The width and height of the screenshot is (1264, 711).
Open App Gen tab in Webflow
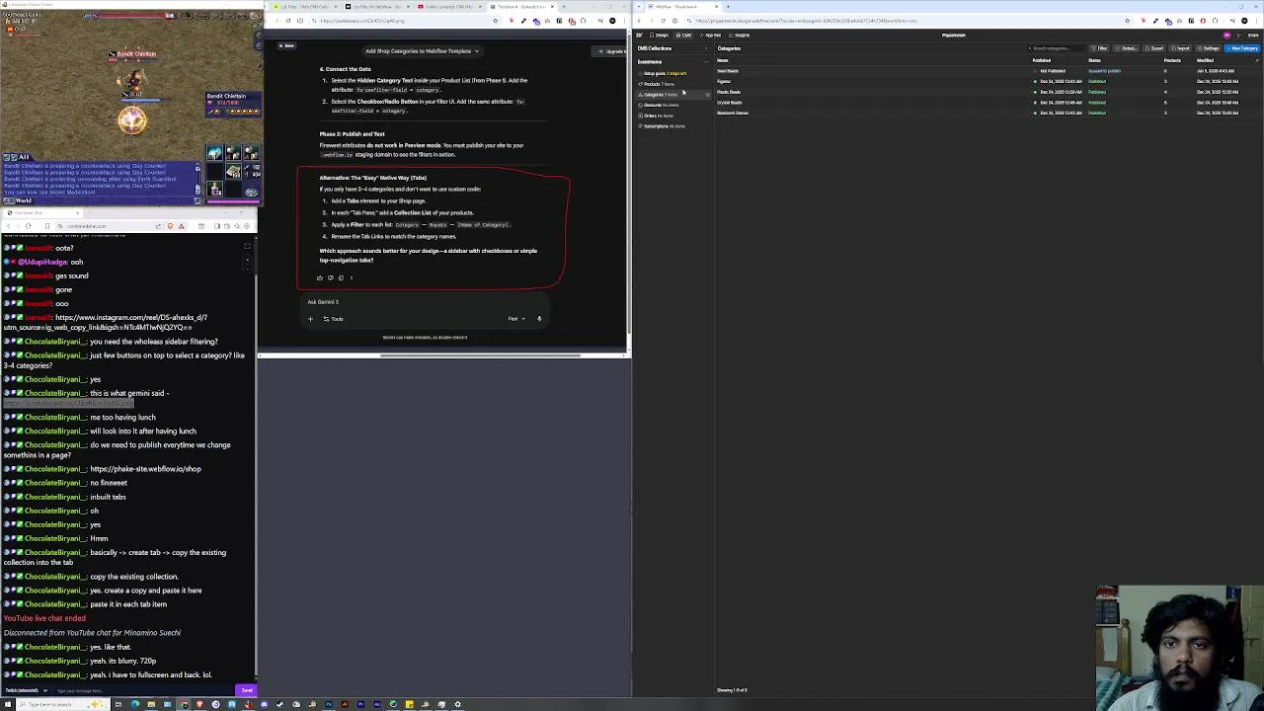(x=710, y=36)
